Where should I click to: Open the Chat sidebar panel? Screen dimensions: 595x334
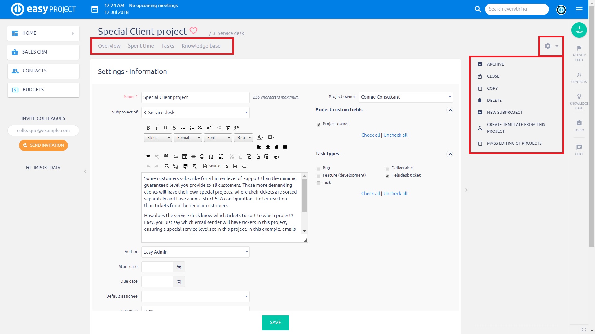[x=579, y=150]
